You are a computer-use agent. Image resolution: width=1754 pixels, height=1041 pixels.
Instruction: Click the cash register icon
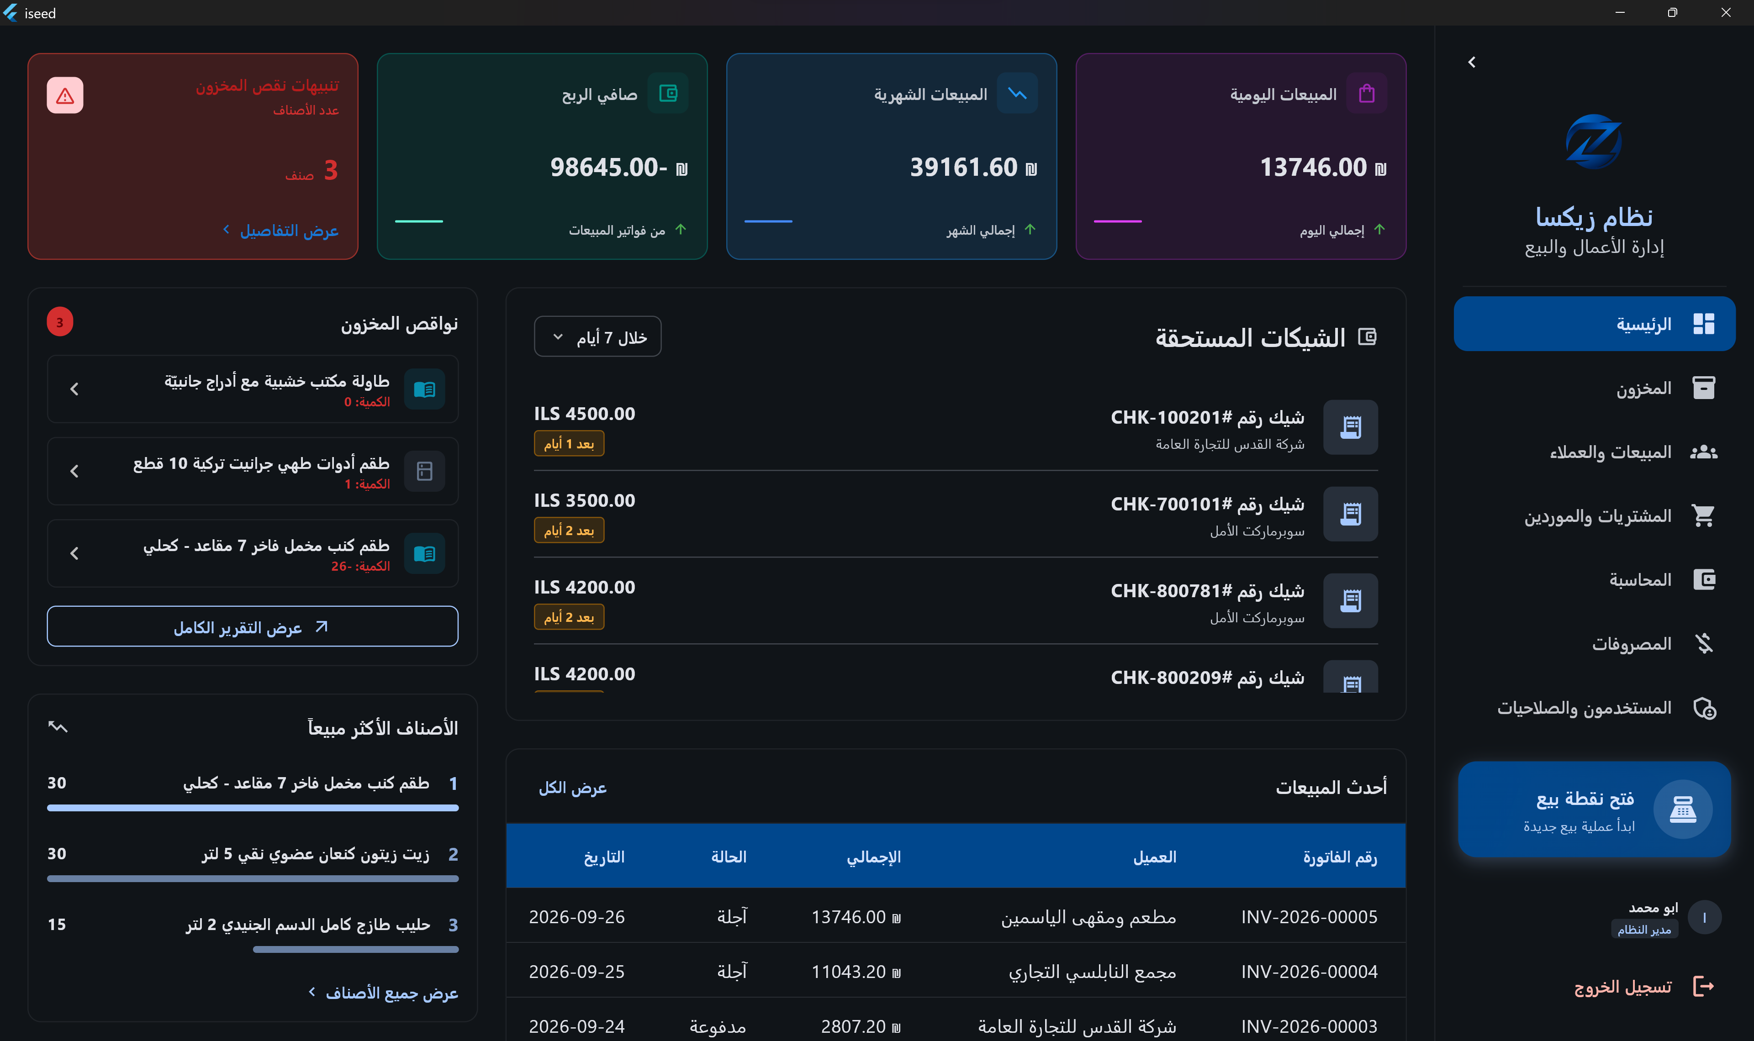[1682, 809]
